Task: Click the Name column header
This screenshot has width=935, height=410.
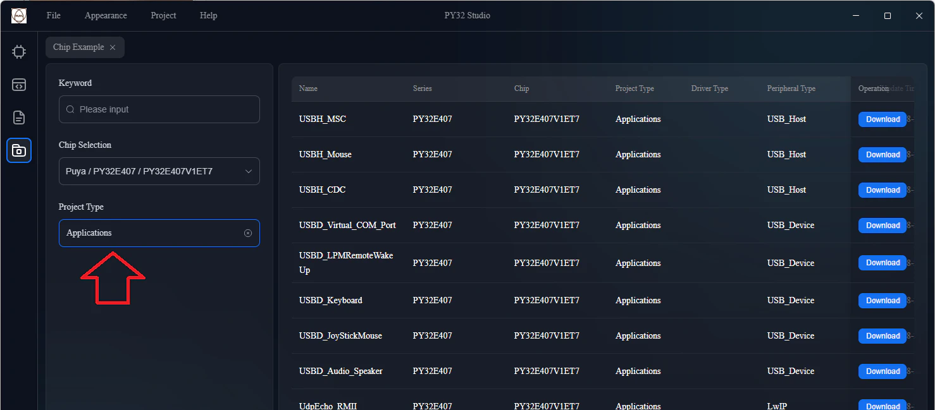Action: (308, 88)
